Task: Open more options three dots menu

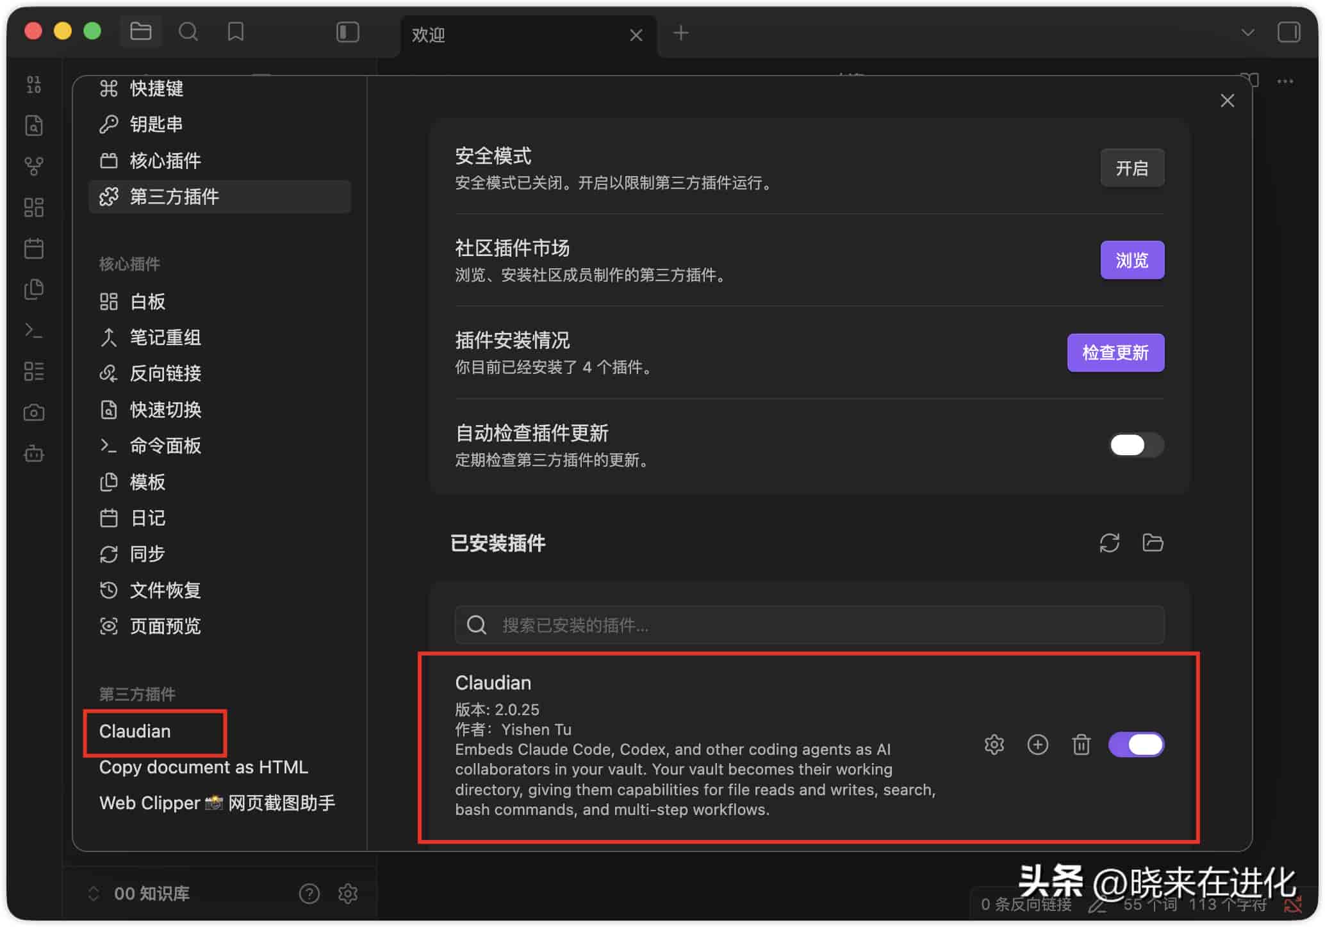Action: coord(1285,81)
